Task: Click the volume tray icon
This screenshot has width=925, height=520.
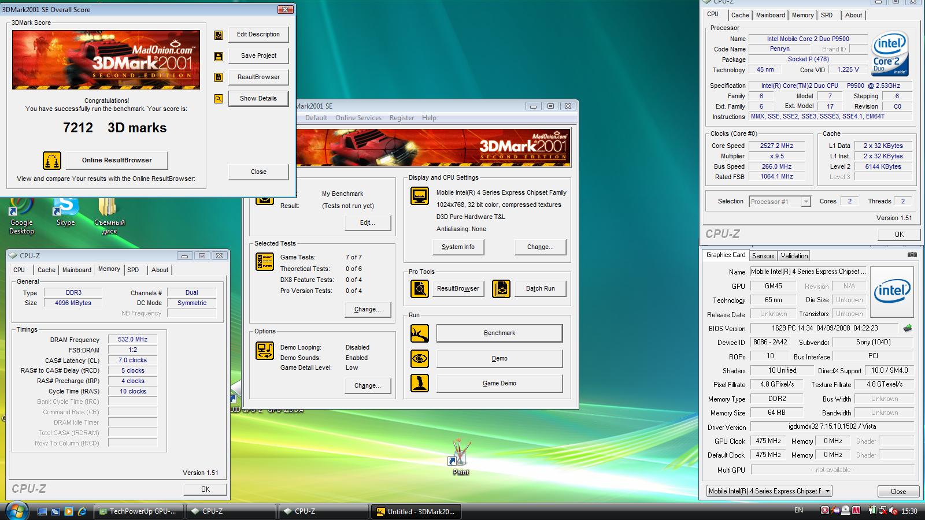Action: click(x=894, y=511)
